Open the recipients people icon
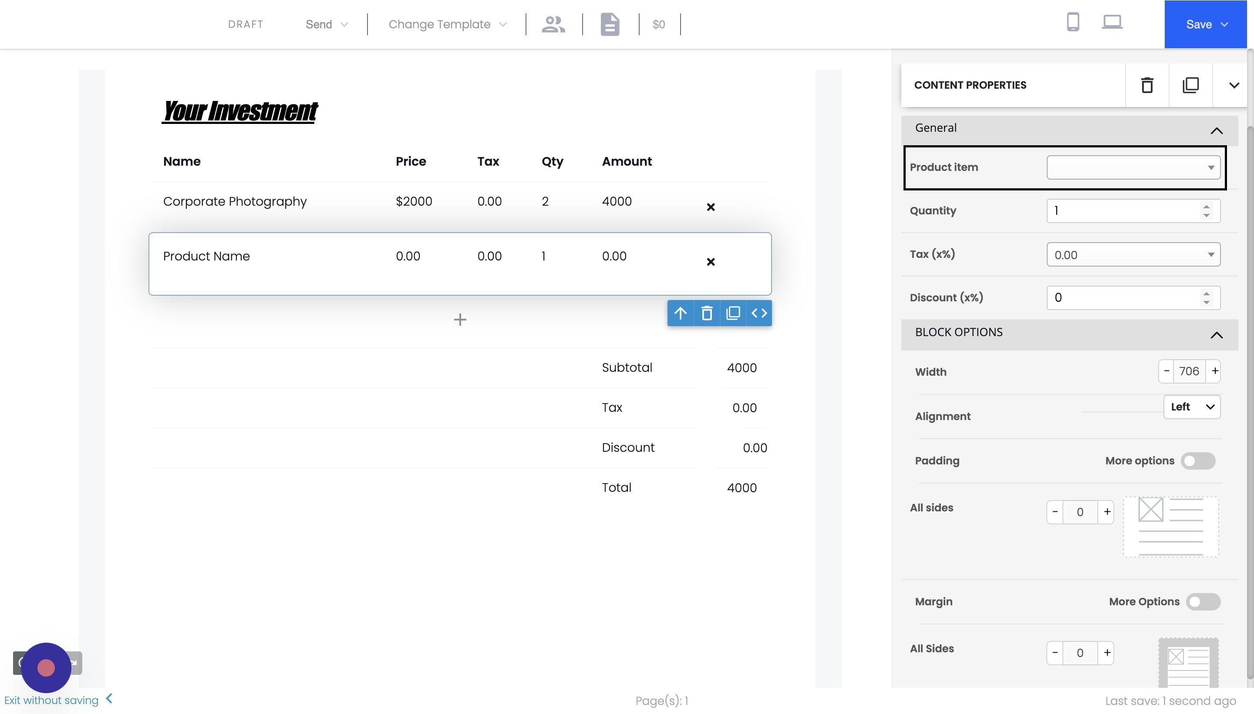 point(553,24)
